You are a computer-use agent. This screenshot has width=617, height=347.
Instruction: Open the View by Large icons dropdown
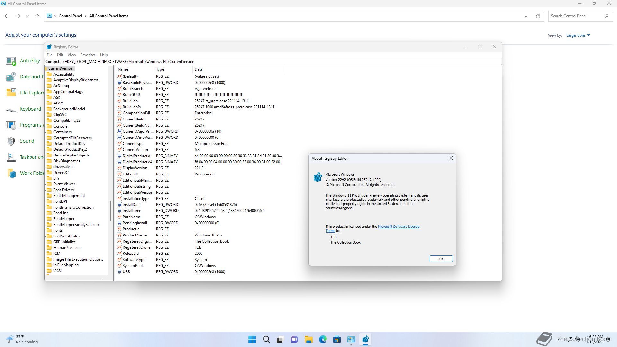pos(578,35)
